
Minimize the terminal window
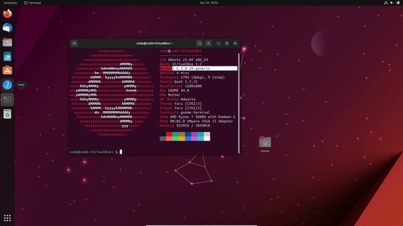219,43
